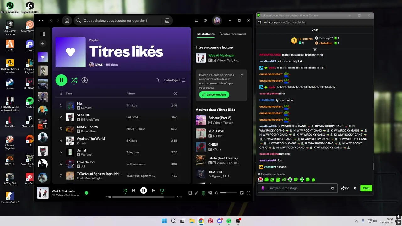Switch to Écoutés récemment tab
Screen dimensions: 402x226
(233, 34)
